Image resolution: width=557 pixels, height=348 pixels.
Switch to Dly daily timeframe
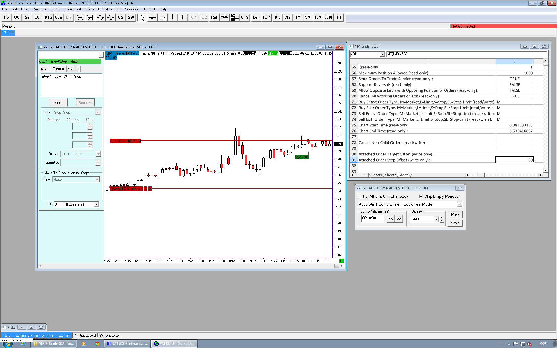(x=278, y=17)
